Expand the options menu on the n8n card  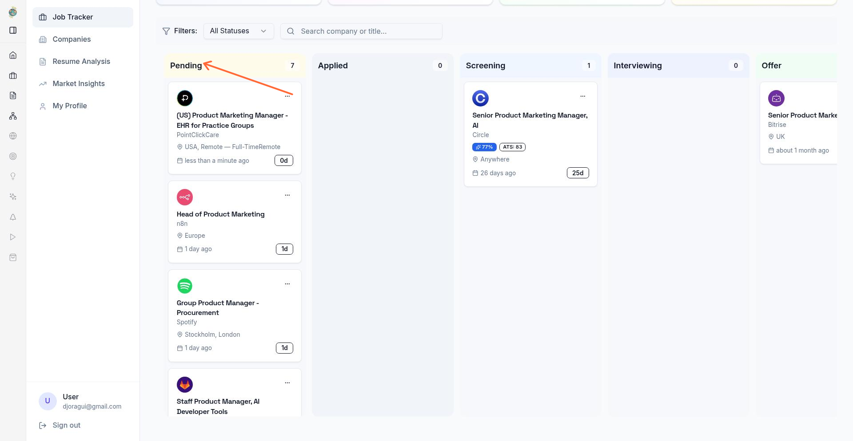point(287,195)
